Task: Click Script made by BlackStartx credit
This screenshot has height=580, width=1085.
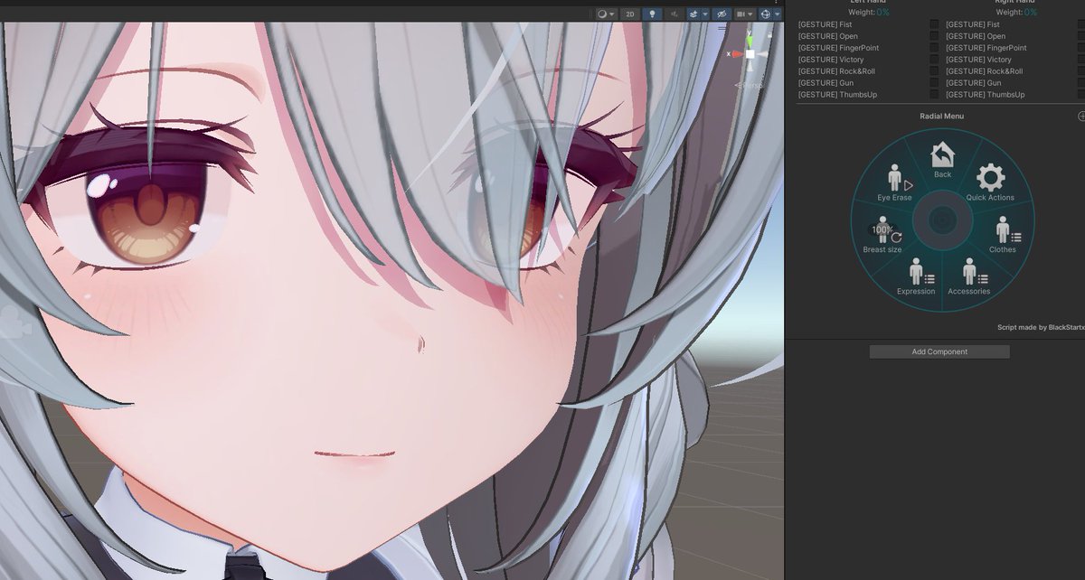Action: click(x=1041, y=327)
